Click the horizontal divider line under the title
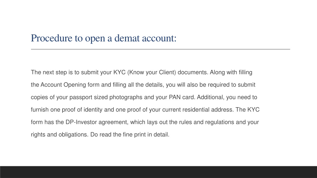The image size is (317, 178). point(160,49)
